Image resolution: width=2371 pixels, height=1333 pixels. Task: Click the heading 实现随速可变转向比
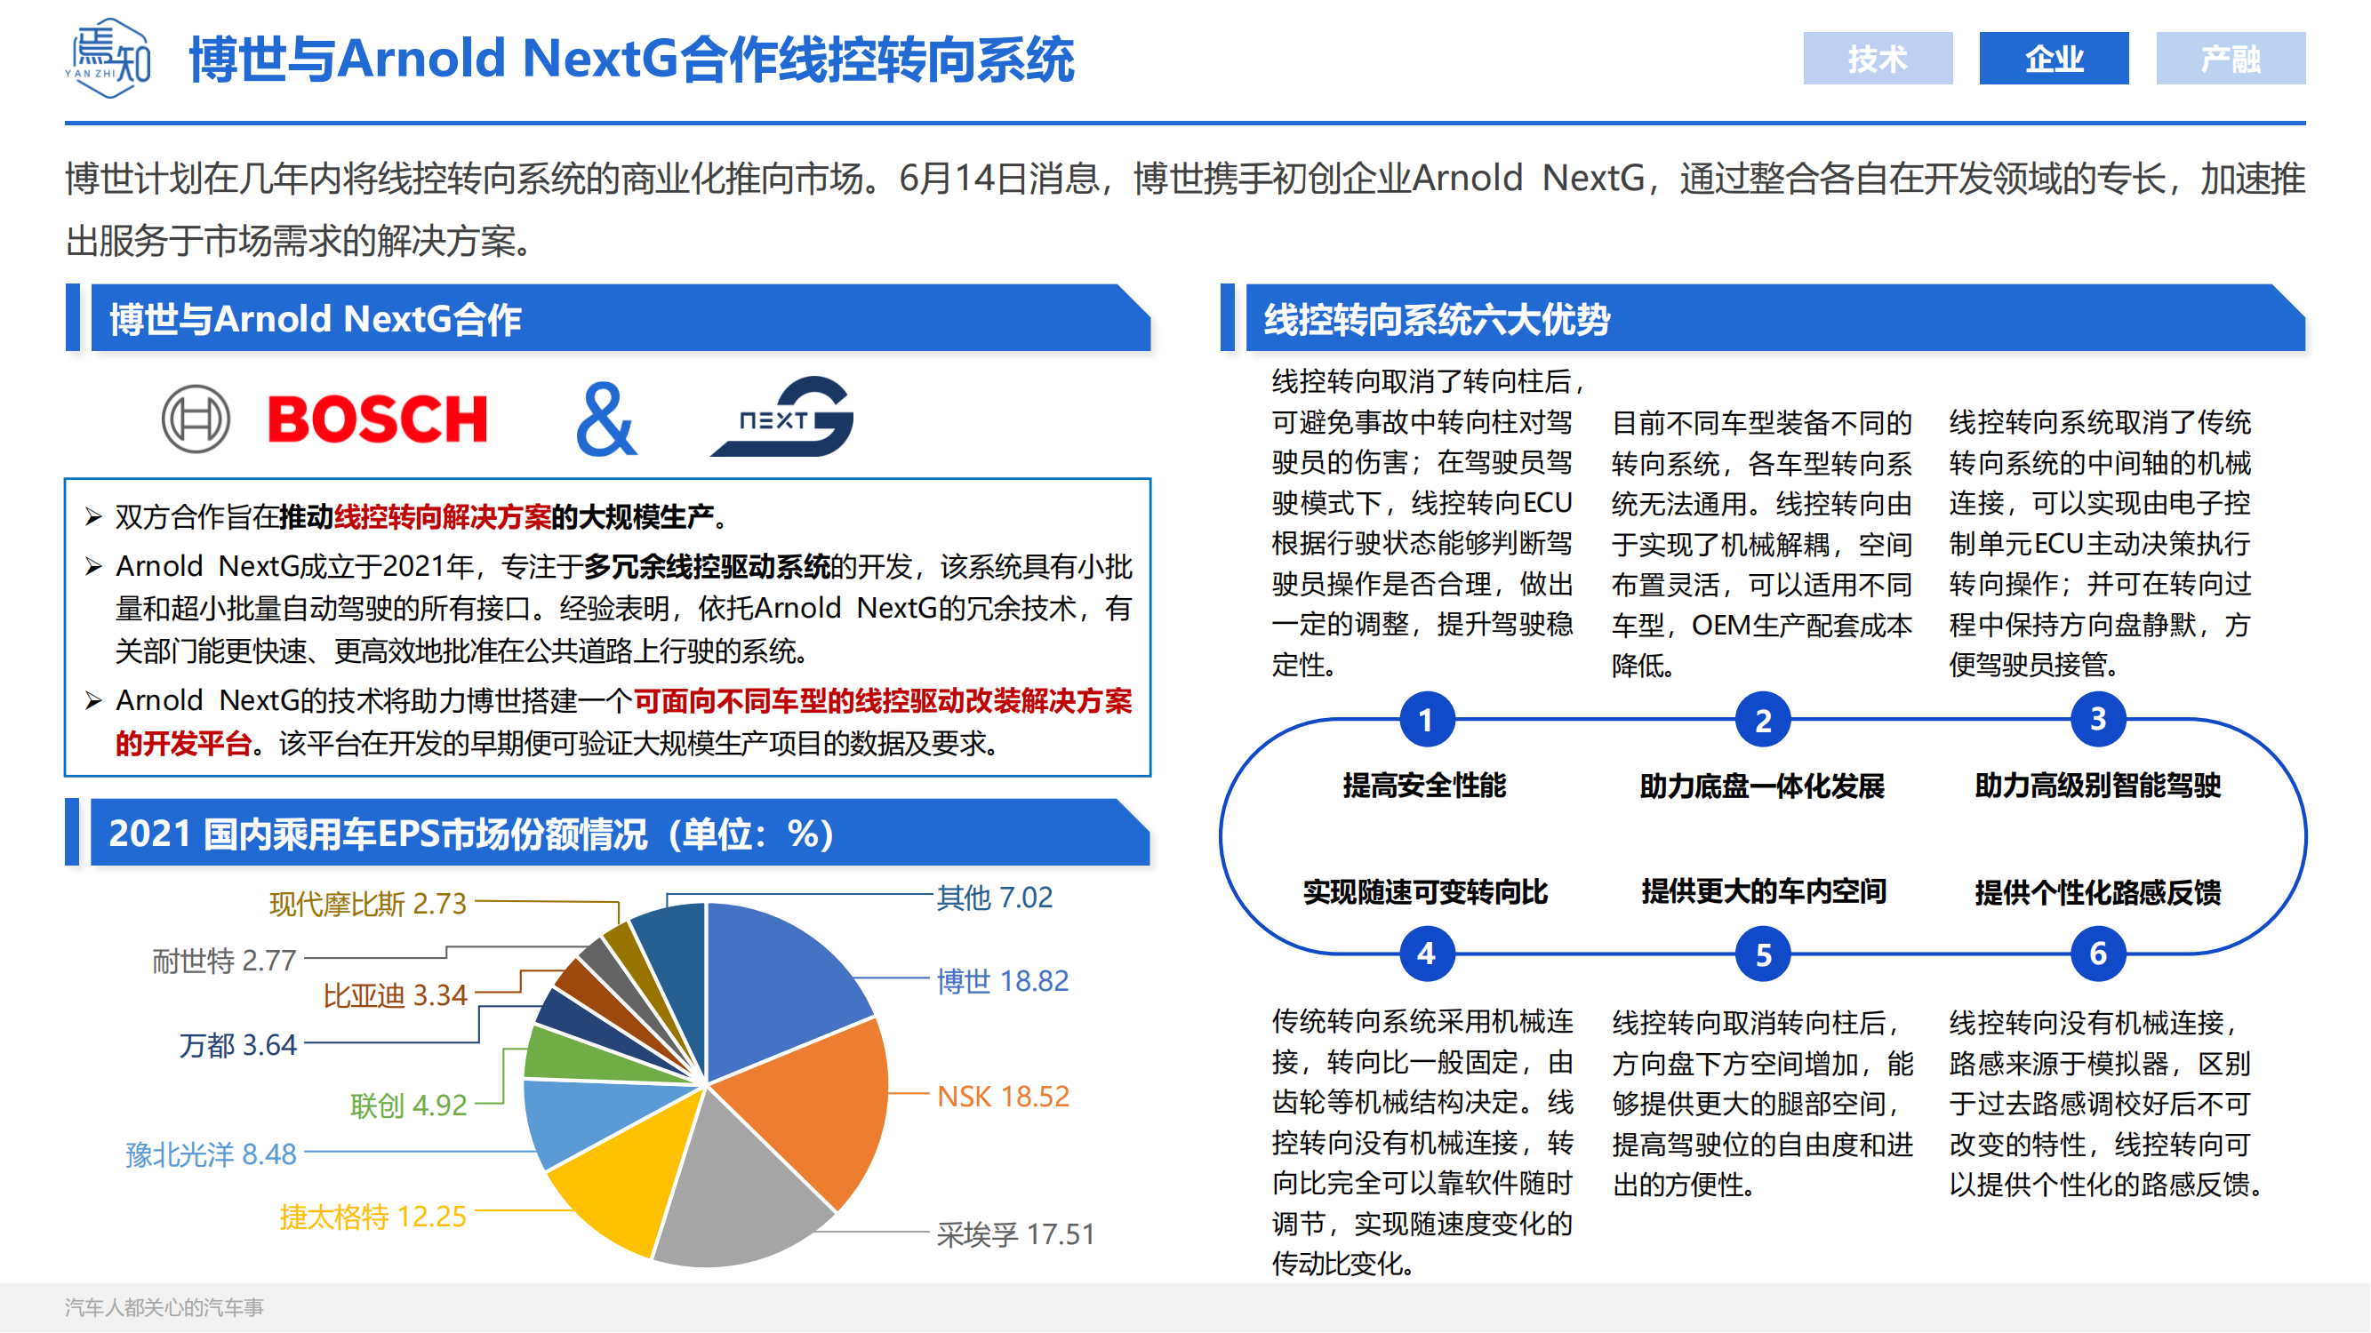pos(1426,892)
